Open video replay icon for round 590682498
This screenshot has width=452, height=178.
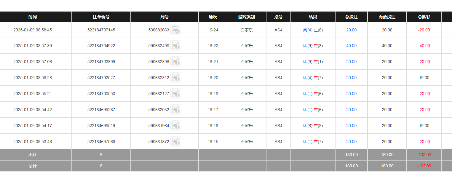coord(176,46)
